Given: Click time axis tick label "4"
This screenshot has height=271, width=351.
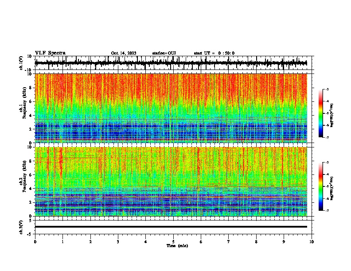Looking at the screenshot, I should pyautogui.click(x=146, y=242).
